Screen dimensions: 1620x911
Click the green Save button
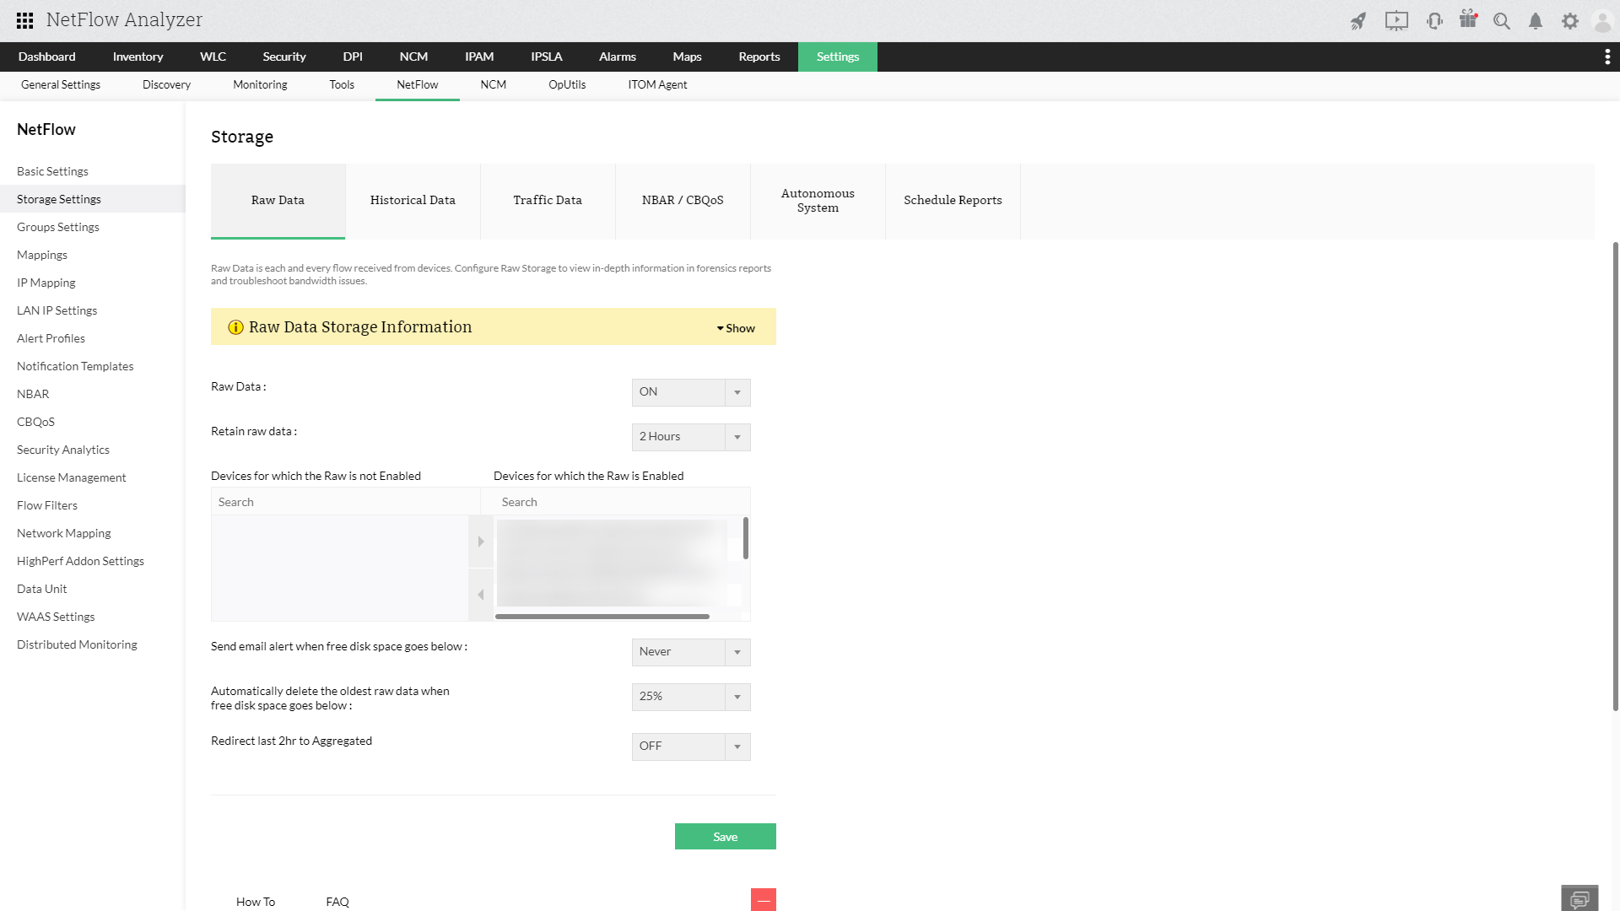click(725, 837)
